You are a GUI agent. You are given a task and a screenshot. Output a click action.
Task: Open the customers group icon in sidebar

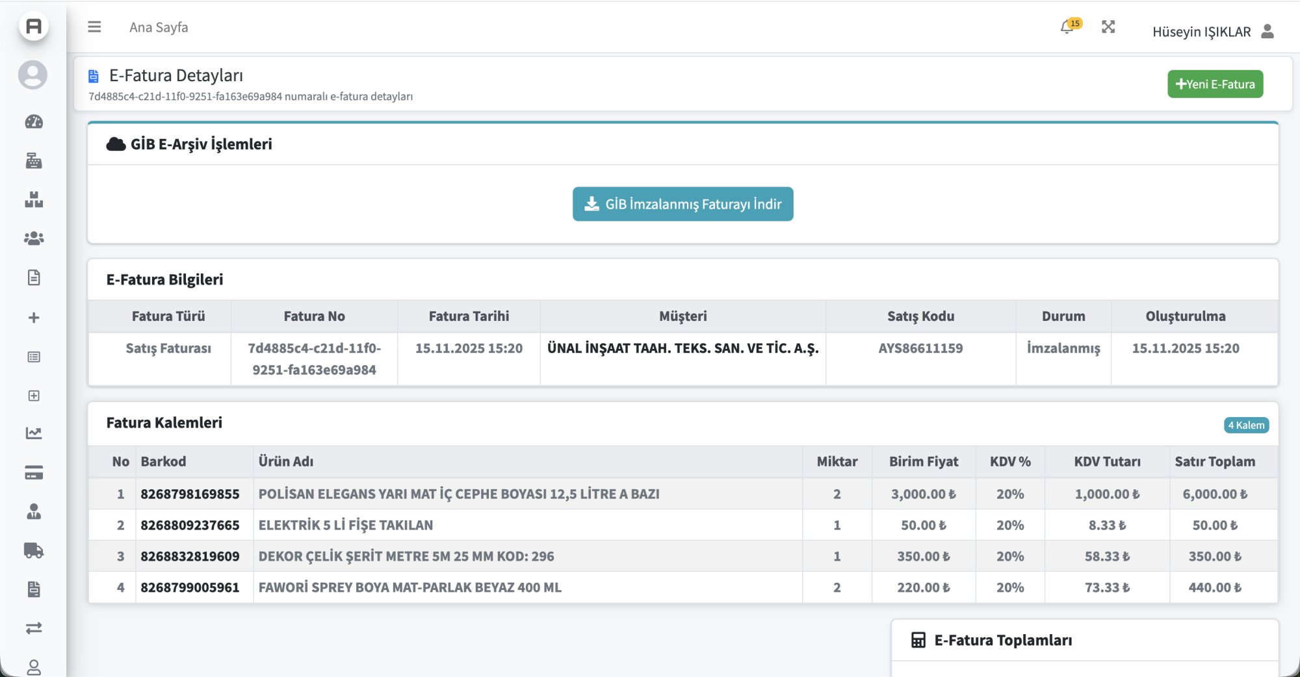34,239
